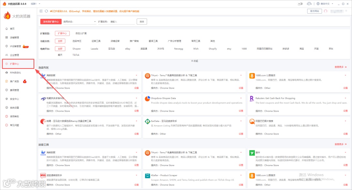This screenshot has height=190, width=352.
Task: Expand arrow on Shopdora-Shopee Data card
Action: click(x=241, y=98)
